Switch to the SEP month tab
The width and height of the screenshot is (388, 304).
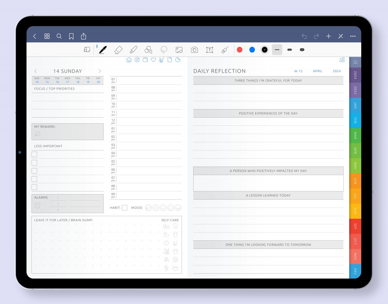(x=355, y=226)
